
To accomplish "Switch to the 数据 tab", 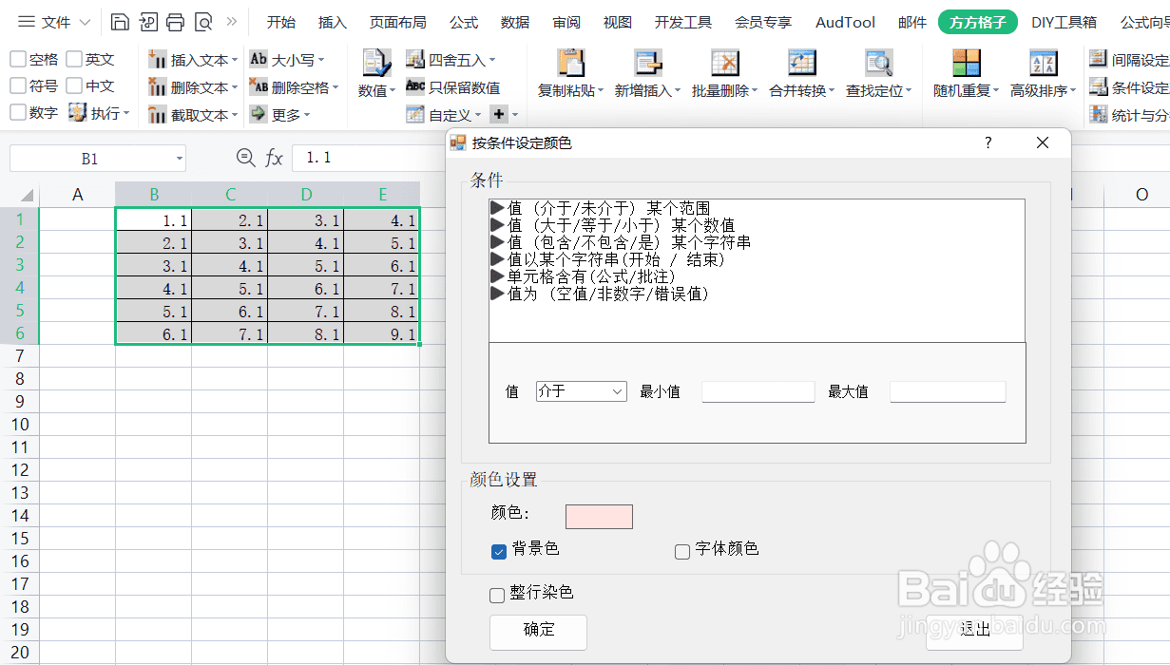I will 515,22.
